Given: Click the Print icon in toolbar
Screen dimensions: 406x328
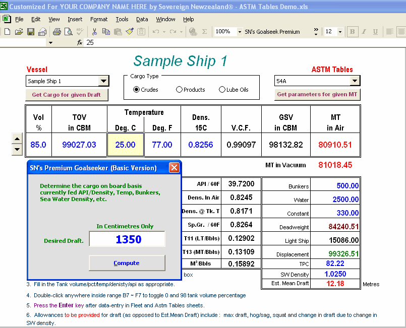Looking at the screenshot, I should [56, 32].
